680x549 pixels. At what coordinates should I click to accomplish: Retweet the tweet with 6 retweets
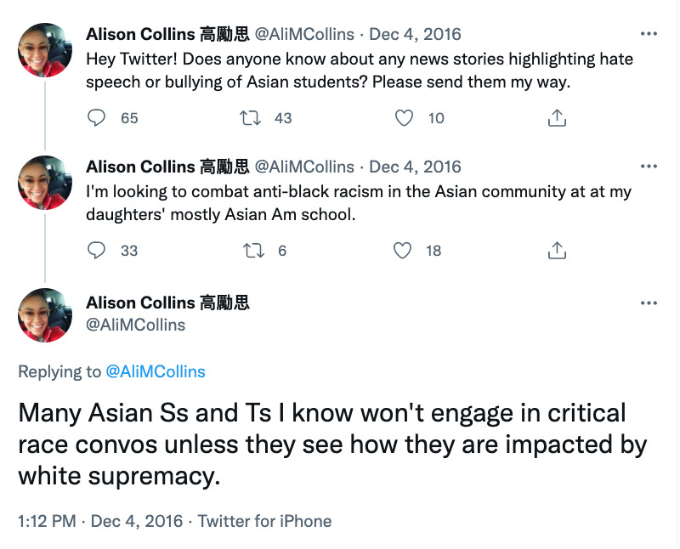click(253, 251)
